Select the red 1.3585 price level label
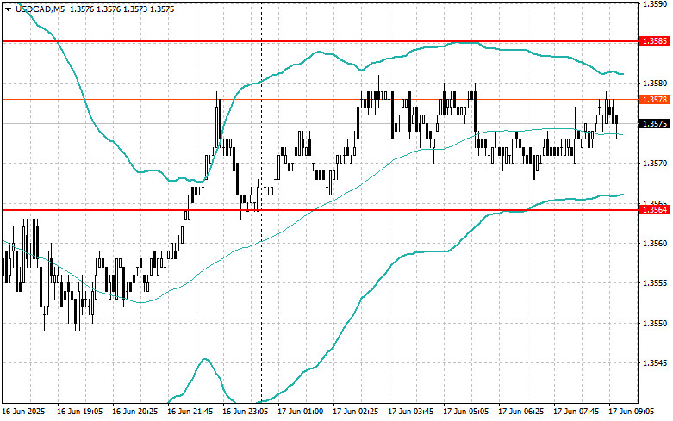The height and width of the screenshot is (421, 673). pyautogui.click(x=655, y=41)
